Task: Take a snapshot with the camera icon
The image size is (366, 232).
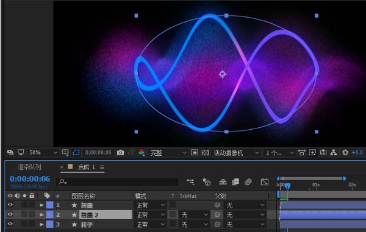Action: pos(120,153)
